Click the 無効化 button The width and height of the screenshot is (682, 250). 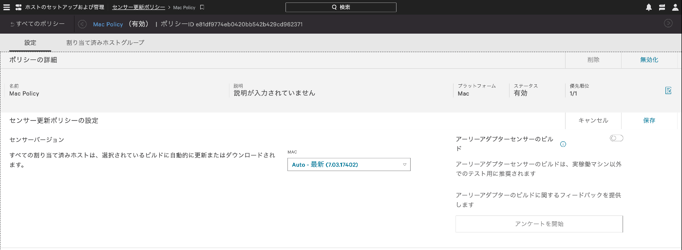point(649,60)
